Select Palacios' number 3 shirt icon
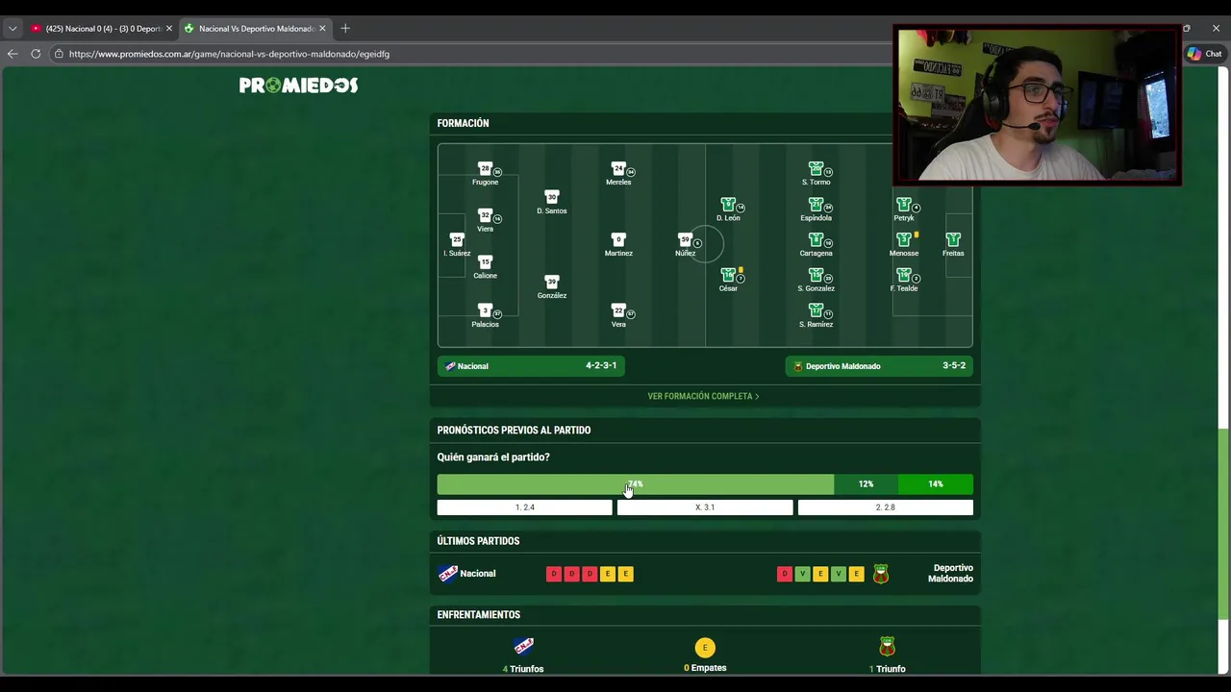 (485, 311)
